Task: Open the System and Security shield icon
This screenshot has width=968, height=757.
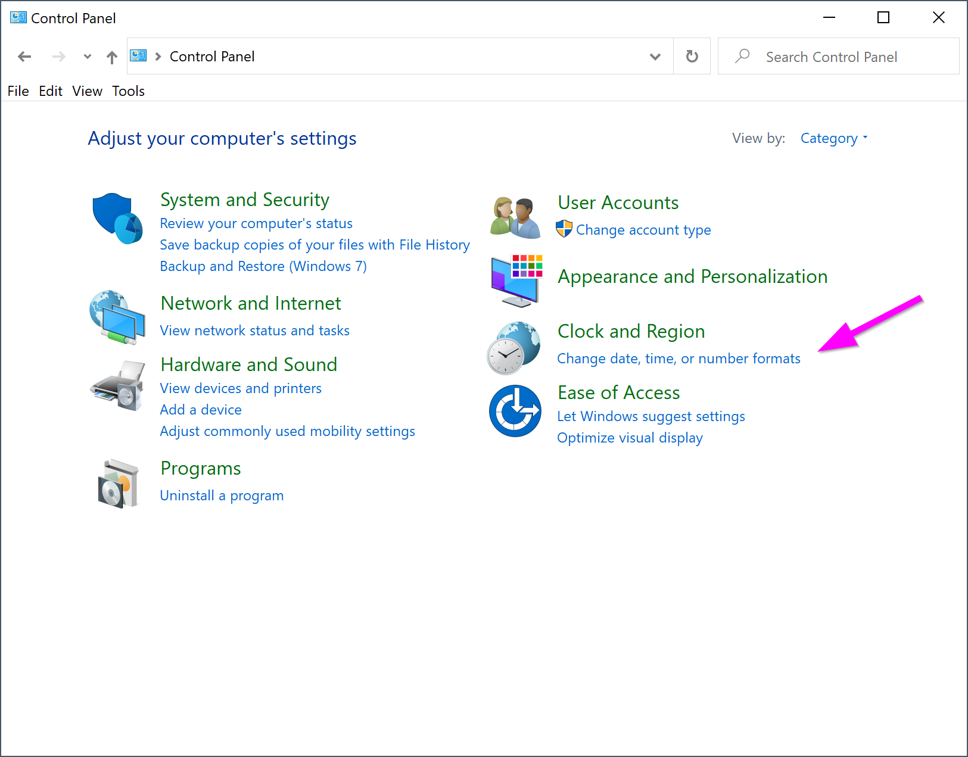Action: pyautogui.click(x=117, y=218)
